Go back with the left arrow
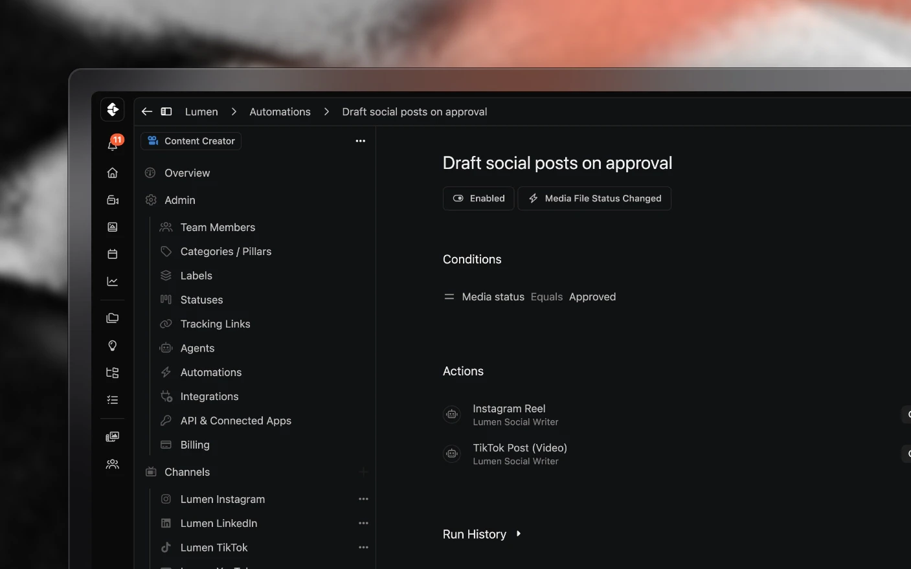This screenshot has width=911, height=569. pos(147,111)
